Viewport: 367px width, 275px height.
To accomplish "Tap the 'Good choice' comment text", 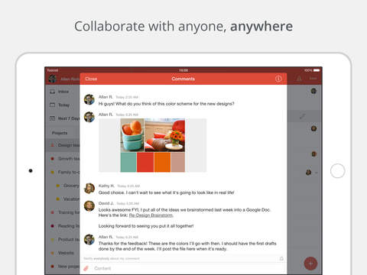I will (x=166, y=192).
